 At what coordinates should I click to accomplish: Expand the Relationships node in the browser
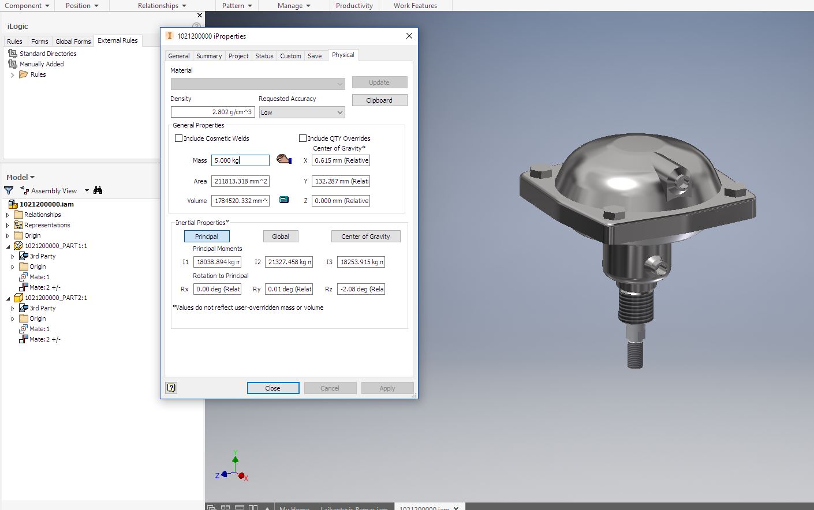point(7,214)
